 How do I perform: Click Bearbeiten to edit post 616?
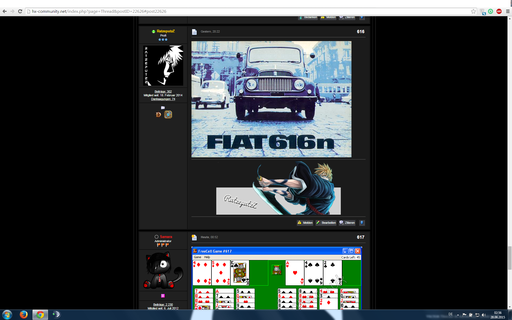[326, 223]
